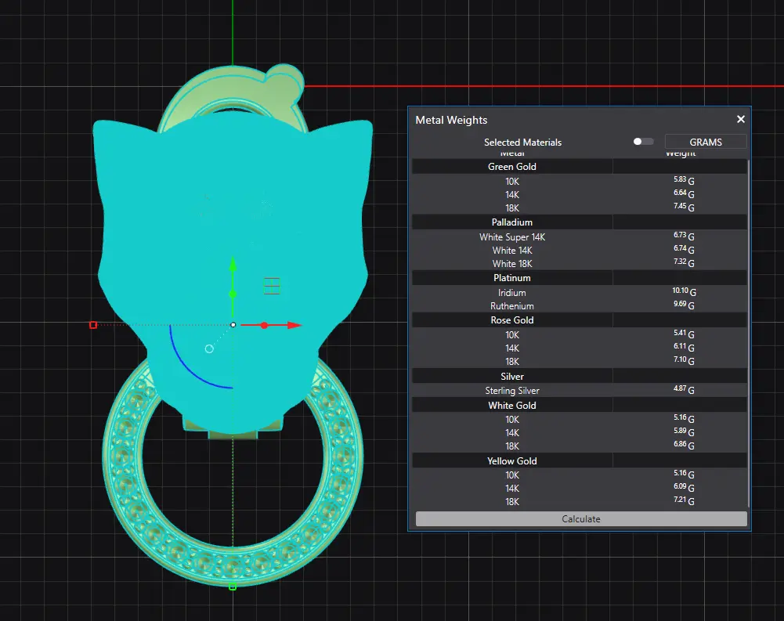Select the Rose Gold header row
This screenshot has height=621, width=784.
point(579,320)
